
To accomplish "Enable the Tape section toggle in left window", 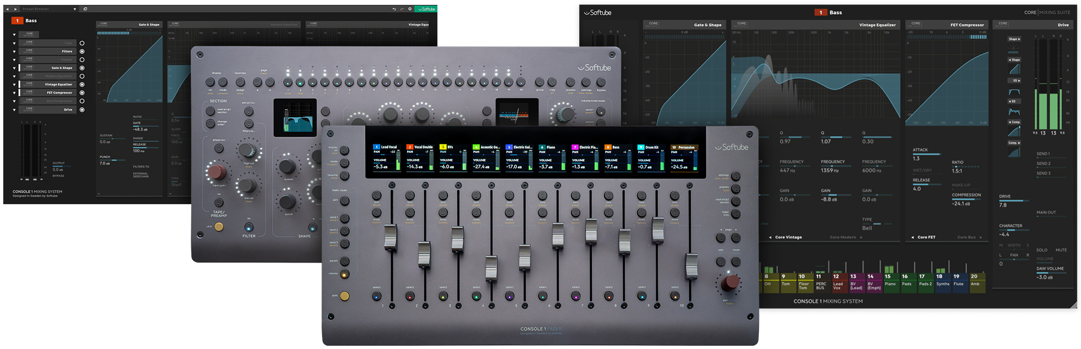I will tap(82, 43).
